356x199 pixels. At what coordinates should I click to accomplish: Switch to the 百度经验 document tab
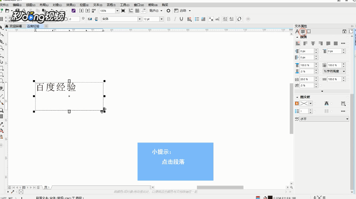click(33, 26)
